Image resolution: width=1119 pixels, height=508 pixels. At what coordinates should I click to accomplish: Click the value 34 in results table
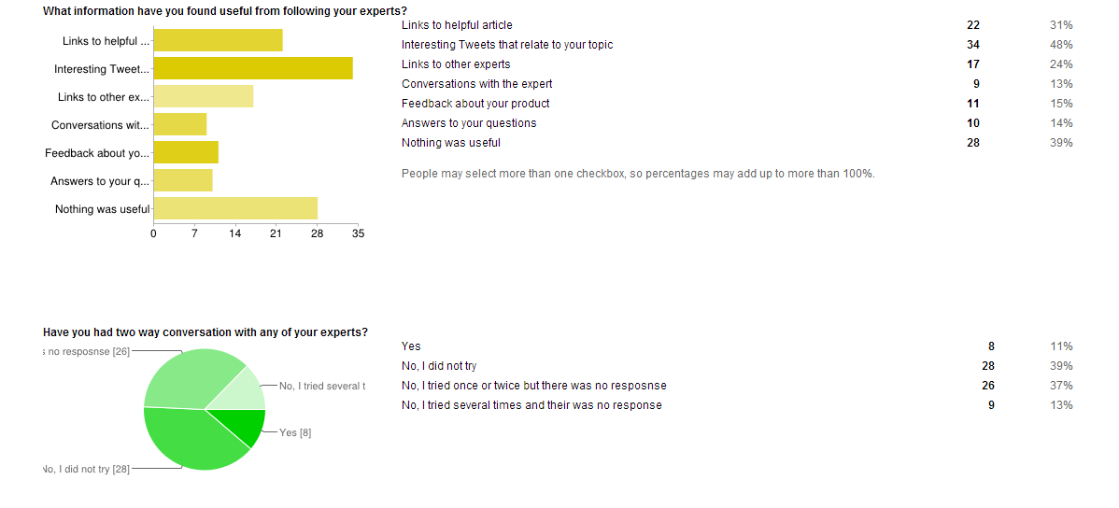pyautogui.click(x=973, y=44)
